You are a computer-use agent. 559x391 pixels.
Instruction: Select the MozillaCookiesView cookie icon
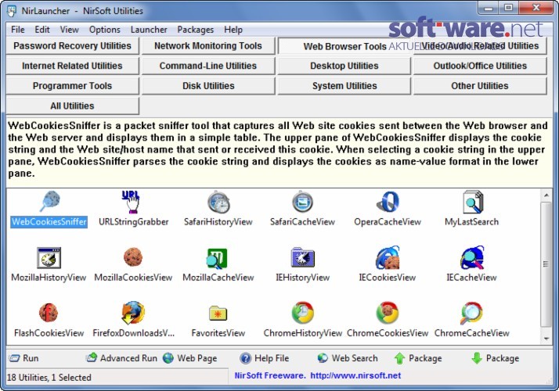point(133,257)
